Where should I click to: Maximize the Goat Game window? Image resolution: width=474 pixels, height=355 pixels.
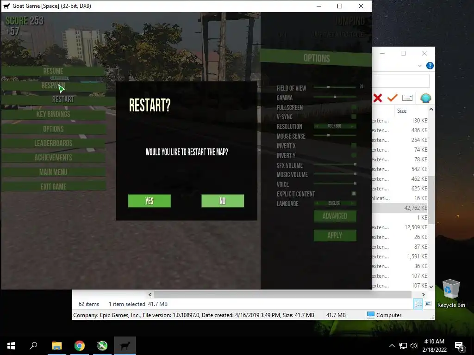click(340, 6)
